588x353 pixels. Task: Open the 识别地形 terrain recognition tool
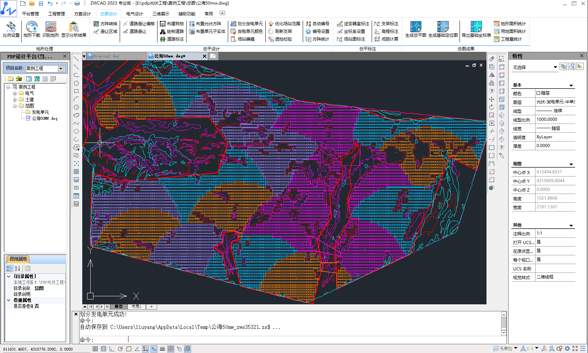[51, 27]
